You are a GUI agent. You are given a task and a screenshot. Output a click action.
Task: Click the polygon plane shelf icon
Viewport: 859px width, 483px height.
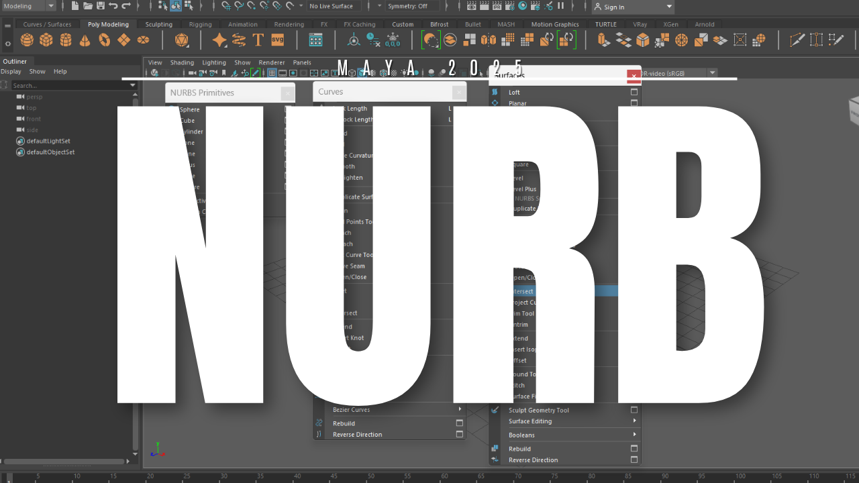[124, 40]
